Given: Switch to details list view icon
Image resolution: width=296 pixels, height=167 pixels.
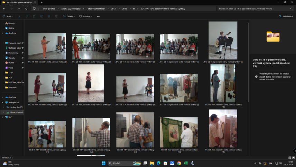Looking at the screenshot, I should pyautogui.click(x=290, y=158).
